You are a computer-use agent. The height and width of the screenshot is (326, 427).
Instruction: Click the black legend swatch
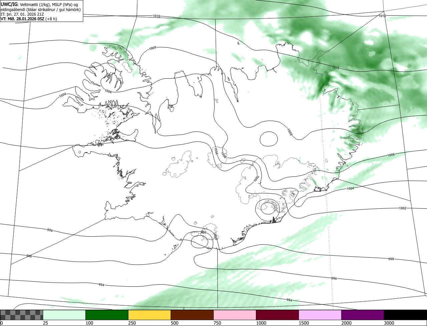(x=405, y=315)
